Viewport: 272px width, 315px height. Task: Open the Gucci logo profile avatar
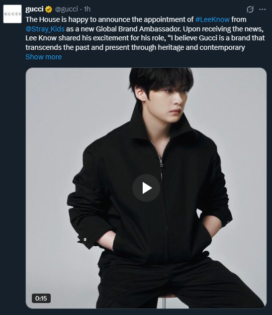[x=12, y=14]
